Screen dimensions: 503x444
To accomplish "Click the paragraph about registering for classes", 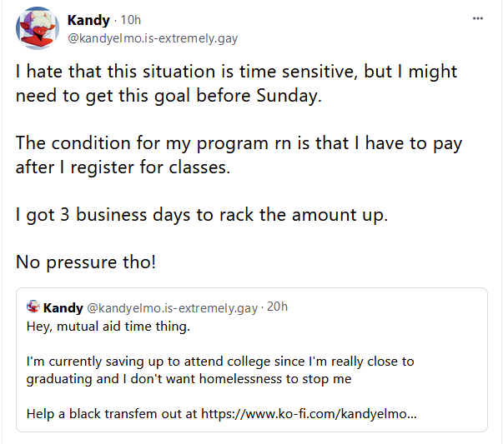I will [239, 155].
